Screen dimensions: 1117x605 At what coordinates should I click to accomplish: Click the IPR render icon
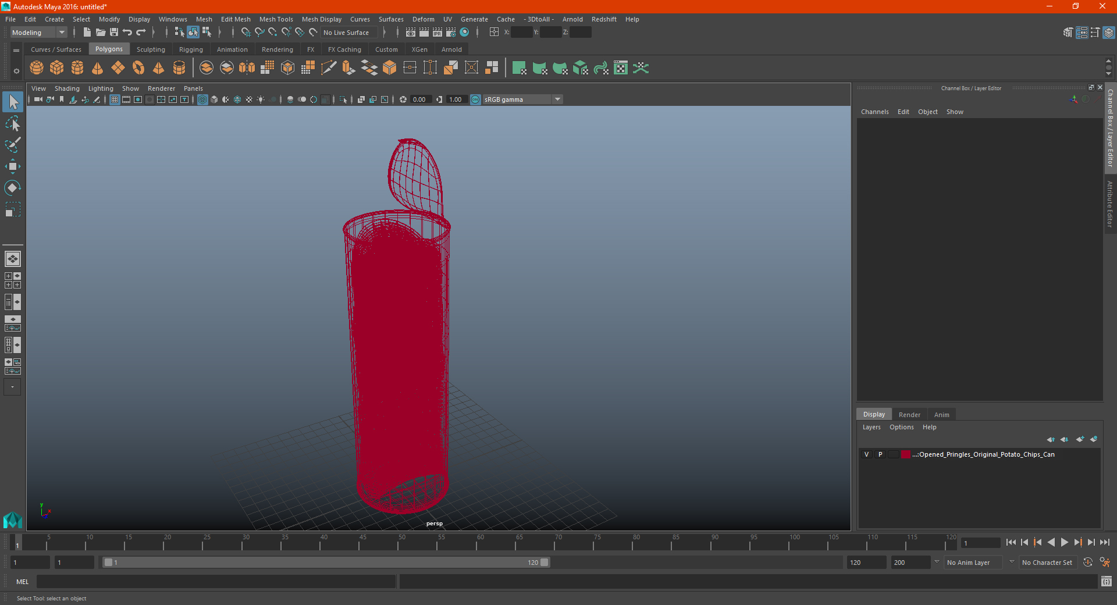point(437,33)
